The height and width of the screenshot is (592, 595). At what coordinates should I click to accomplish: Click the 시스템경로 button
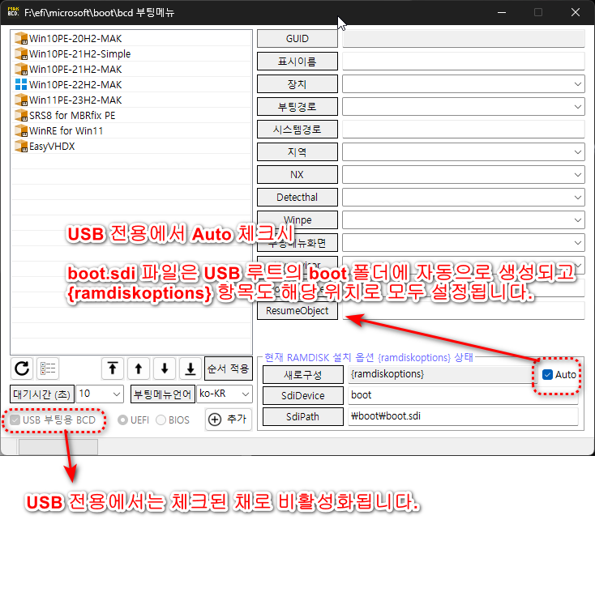point(297,130)
